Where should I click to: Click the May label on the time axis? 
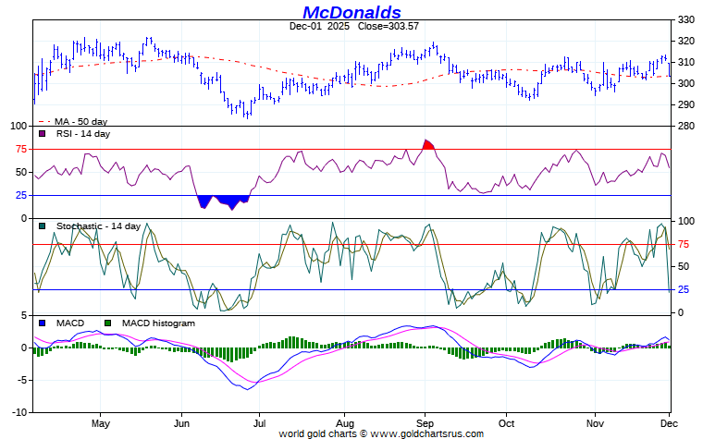pos(100,423)
